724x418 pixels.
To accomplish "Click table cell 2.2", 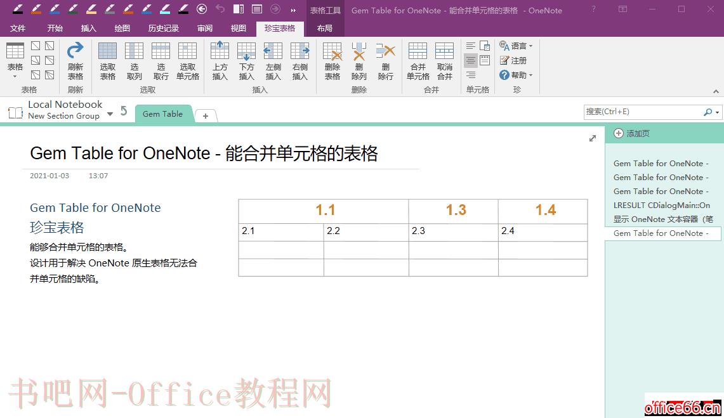I will pyautogui.click(x=366, y=232).
